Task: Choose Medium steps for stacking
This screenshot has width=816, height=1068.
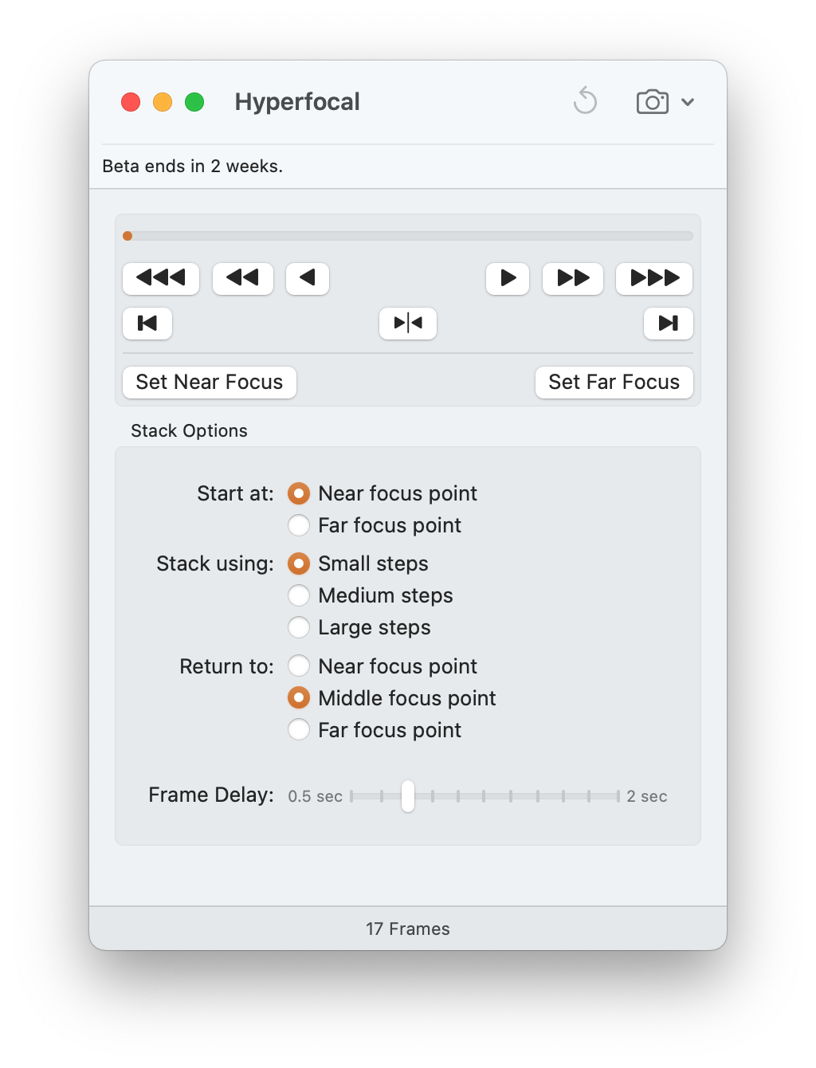Action: pyautogui.click(x=299, y=596)
